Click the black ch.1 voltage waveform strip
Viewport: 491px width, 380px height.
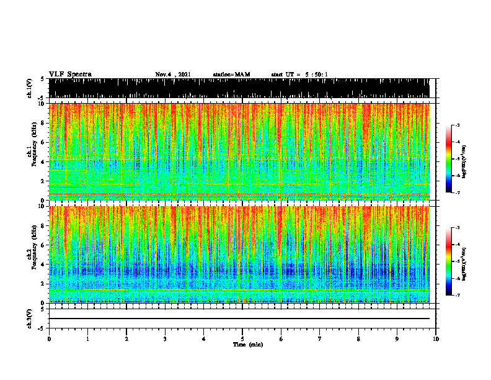239,88
